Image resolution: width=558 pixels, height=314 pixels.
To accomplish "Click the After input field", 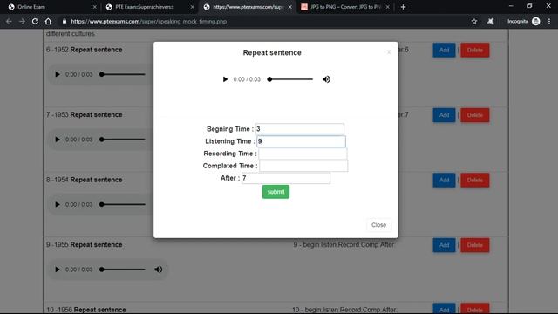I will 286,178.
